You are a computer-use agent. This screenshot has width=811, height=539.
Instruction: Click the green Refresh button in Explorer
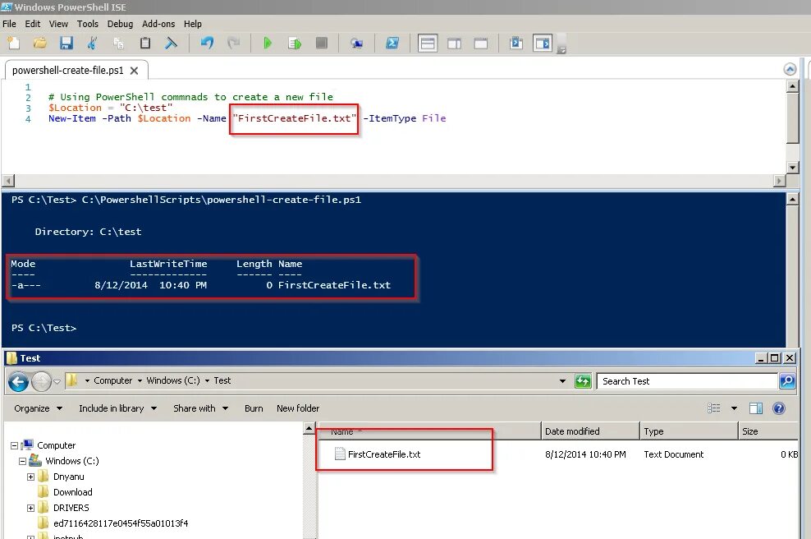pyautogui.click(x=583, y=381)
